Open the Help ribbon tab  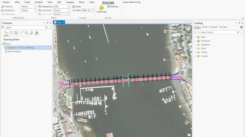(x=92, y=2)
